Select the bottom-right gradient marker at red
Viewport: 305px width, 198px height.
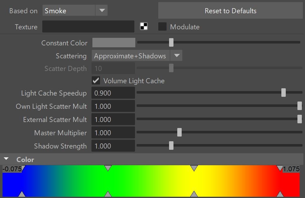click(280, 194)
